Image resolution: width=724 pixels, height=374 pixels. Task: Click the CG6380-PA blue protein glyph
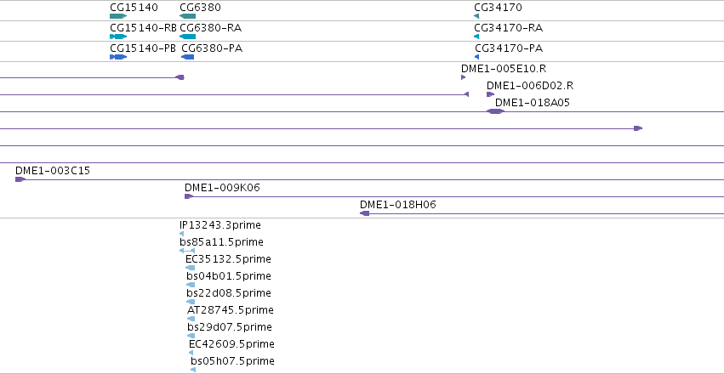tap(187, 57)
